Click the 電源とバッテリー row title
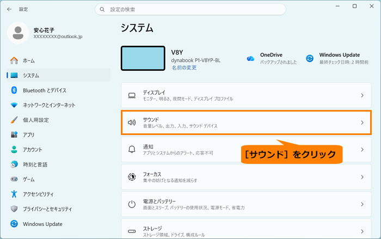The width and height of the screenshot is (381, 239). pyautogui.click(x=159, y=201)
